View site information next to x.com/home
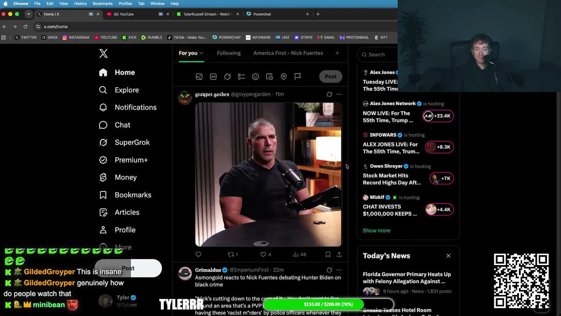 (x=38, y=27)
